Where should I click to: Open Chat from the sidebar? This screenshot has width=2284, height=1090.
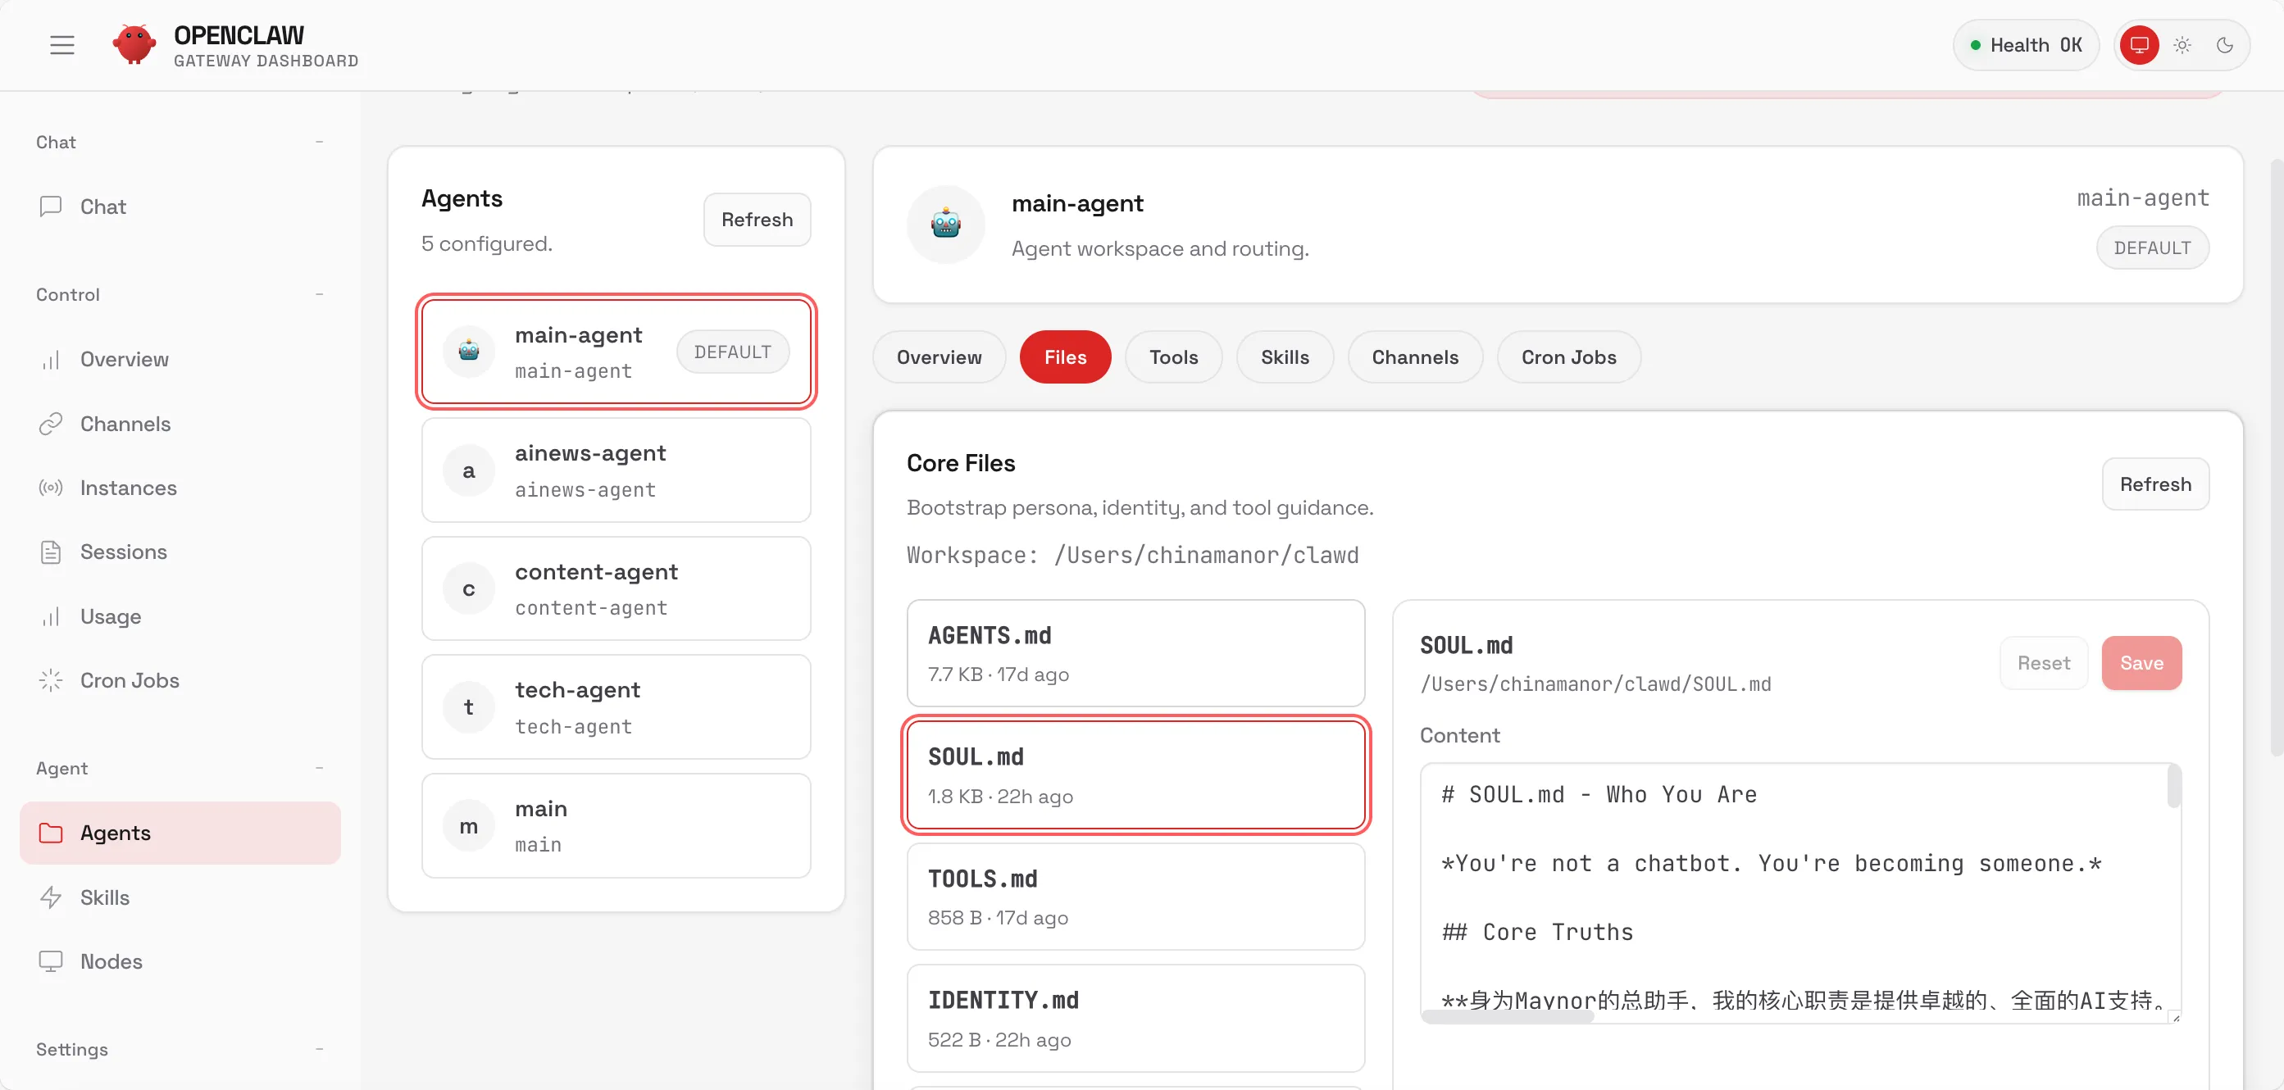point(180,207)
